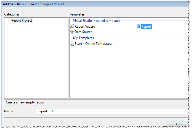Click the Name: field label
Viewport: 192px width, 130px height.
click(9, 111)
